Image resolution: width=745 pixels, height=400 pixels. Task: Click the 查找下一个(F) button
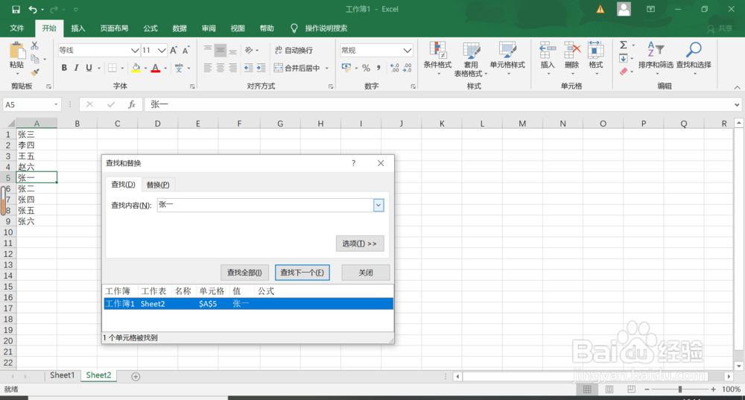(x=302, y=273)
